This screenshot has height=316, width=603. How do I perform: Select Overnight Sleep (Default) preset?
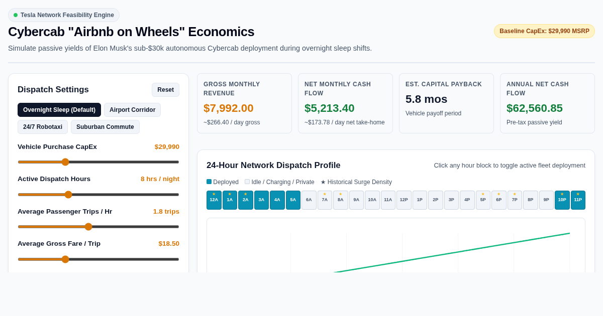(x=59, y=110)
